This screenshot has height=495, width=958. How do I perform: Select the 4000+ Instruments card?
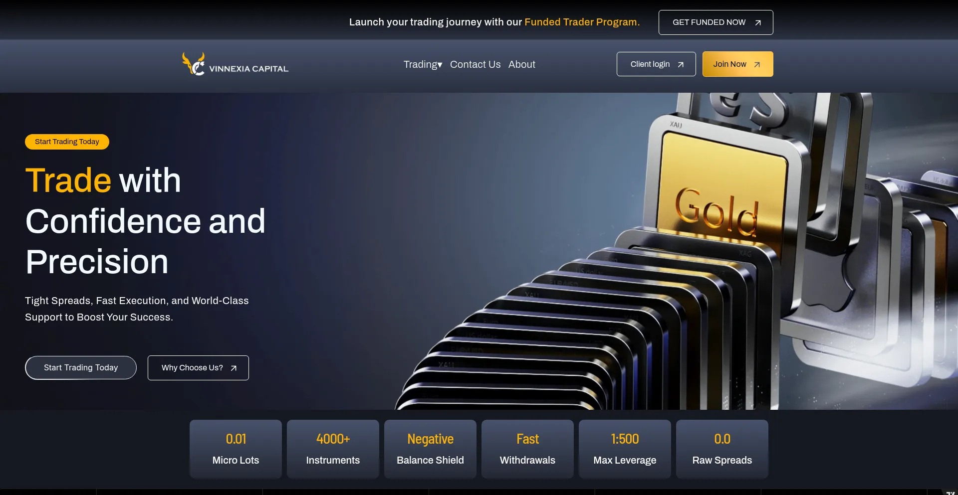point(333,449)
